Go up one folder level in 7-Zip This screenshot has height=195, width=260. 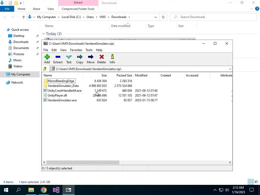point(45,69)
